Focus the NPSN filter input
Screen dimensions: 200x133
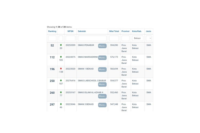(x=70, y=38)
